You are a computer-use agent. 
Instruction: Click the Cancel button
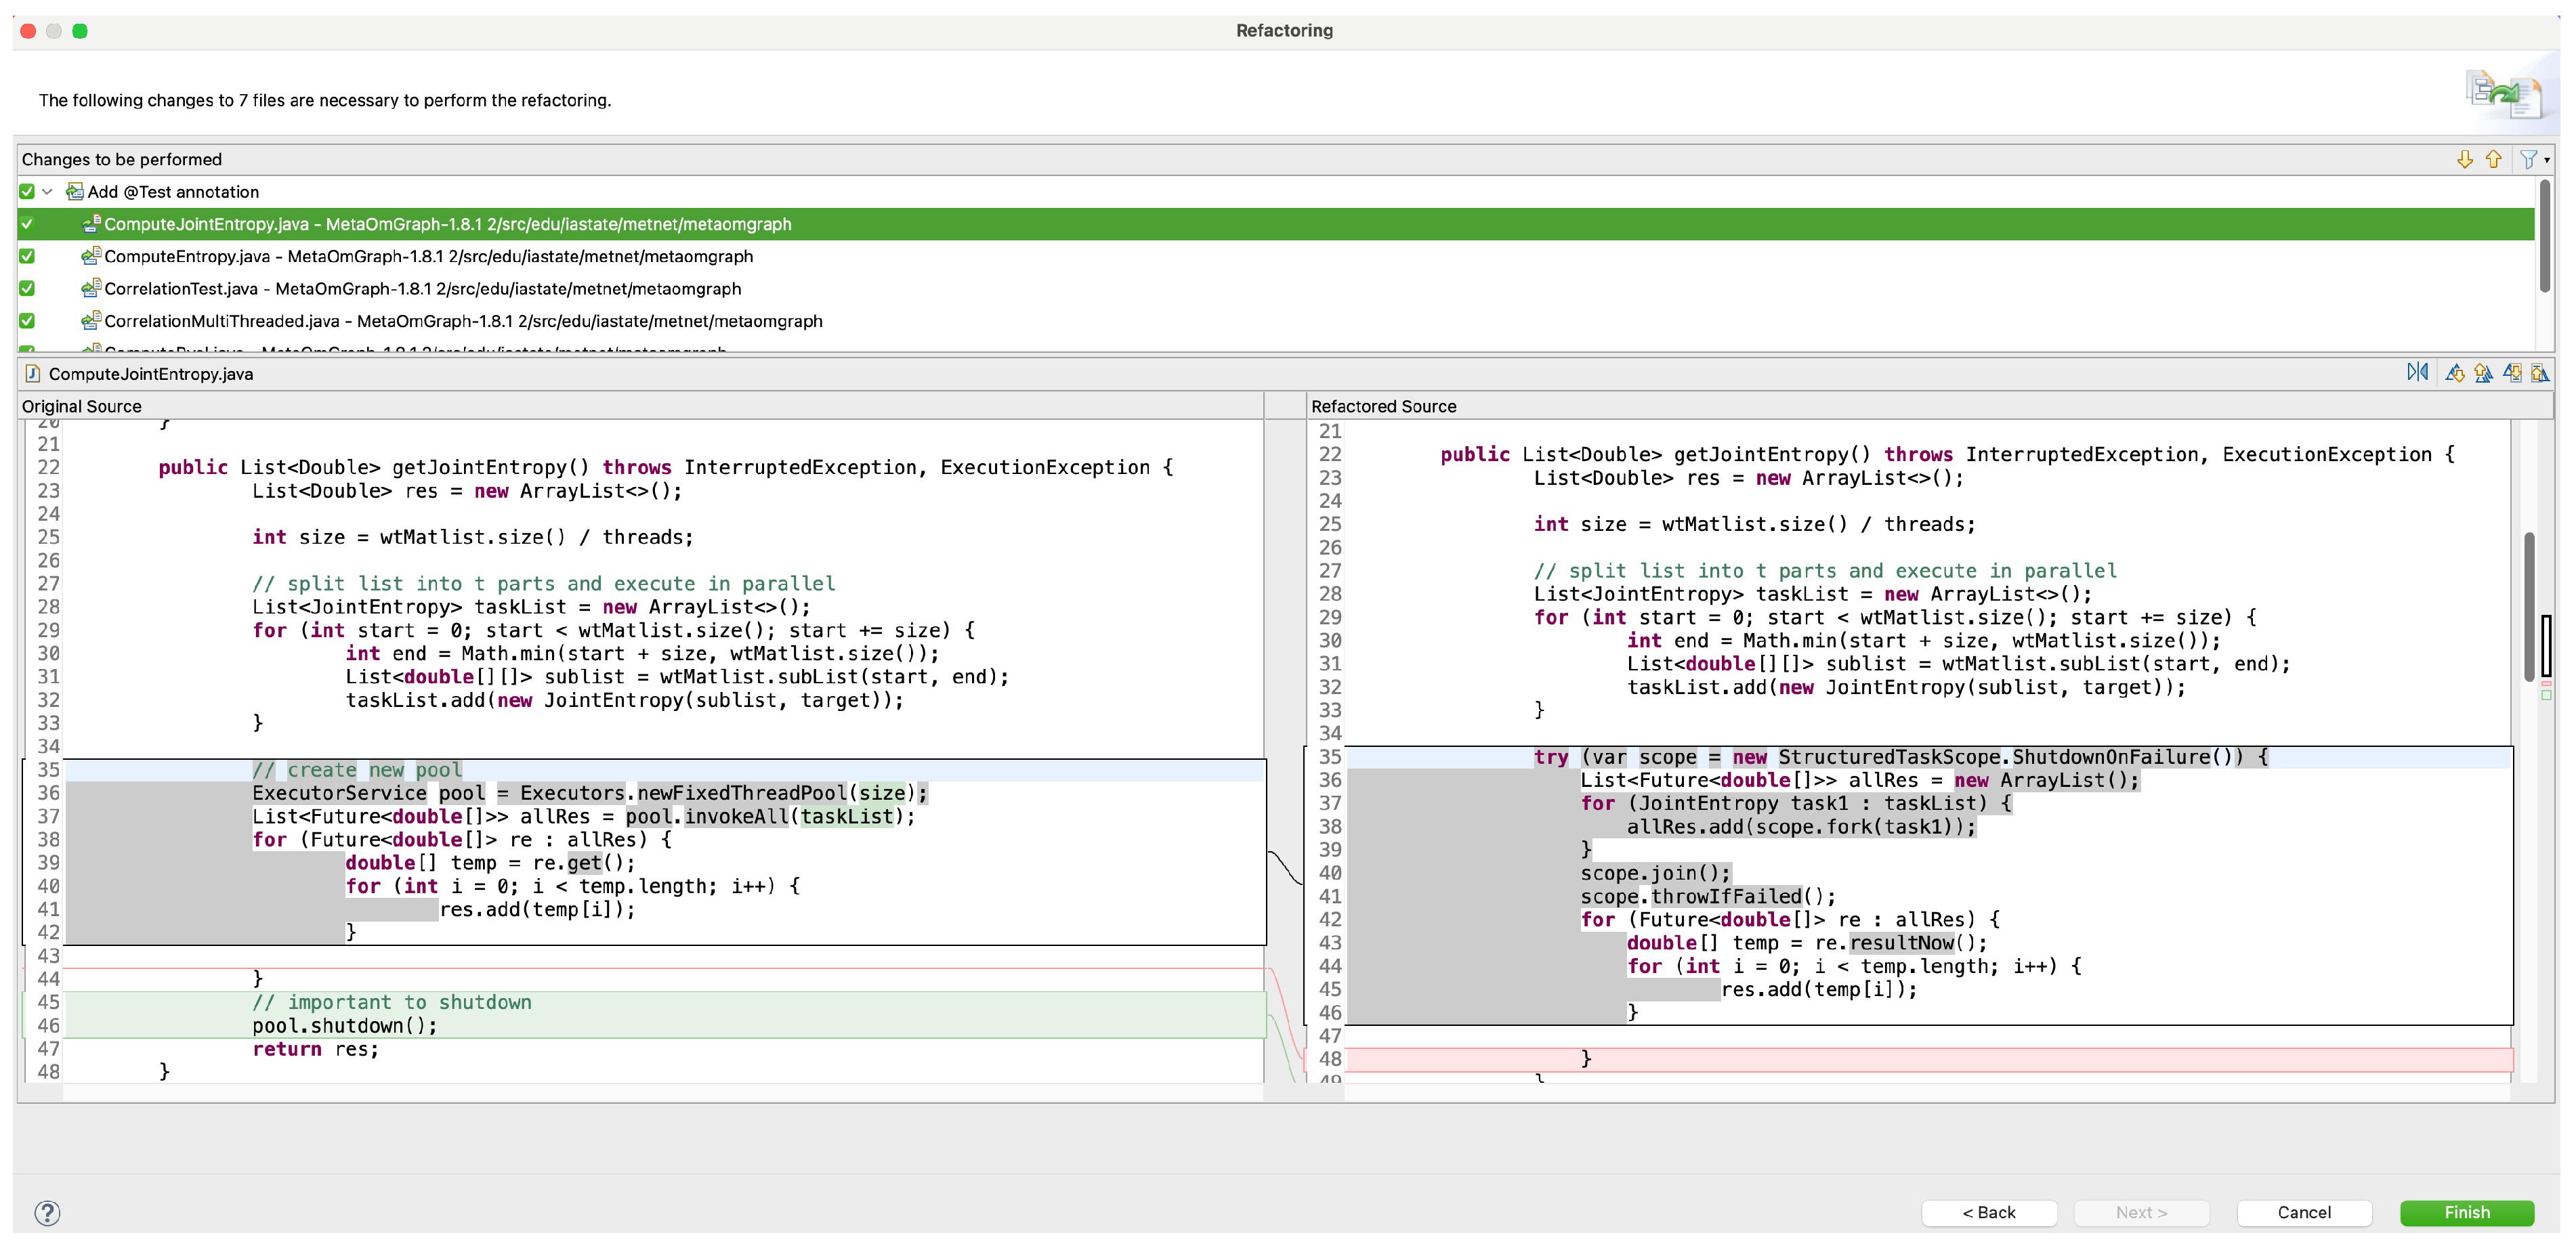pos(2303,1212)
